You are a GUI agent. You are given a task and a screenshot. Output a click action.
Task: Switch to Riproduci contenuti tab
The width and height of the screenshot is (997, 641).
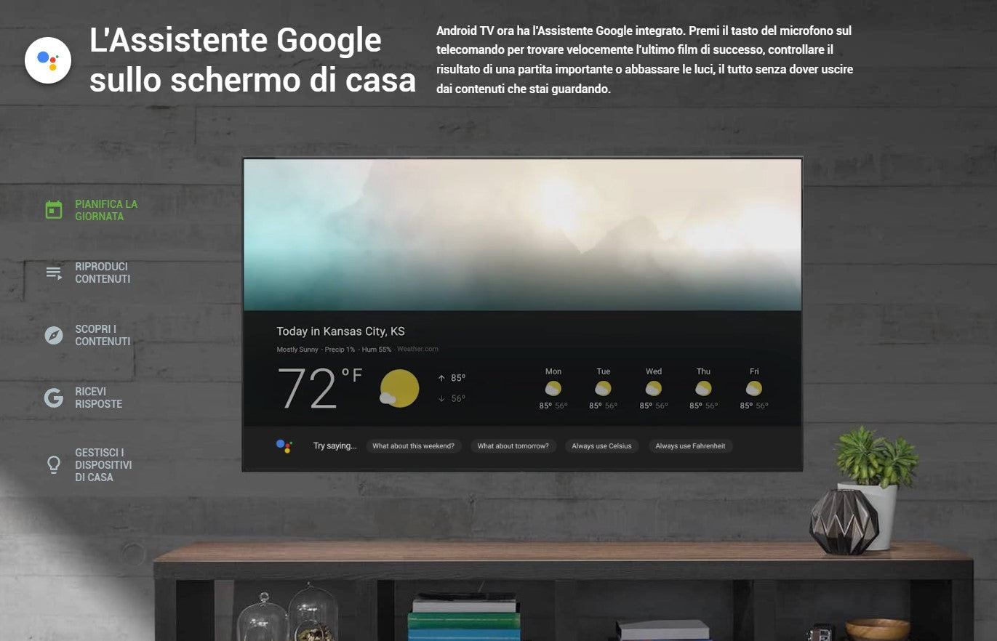coord(103,273)
